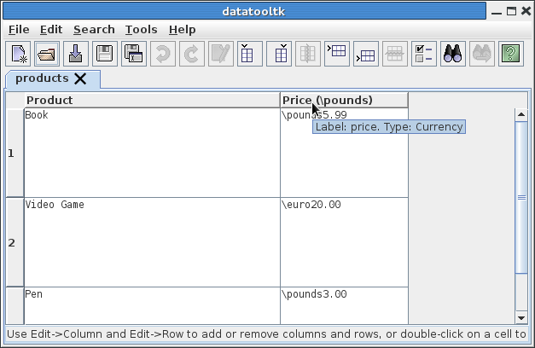Image resolution: width=535 pixels, height=348 pixels.
Task: Click the Undo arrow icon
Action: pyautogui.click(x=162, y=54)
